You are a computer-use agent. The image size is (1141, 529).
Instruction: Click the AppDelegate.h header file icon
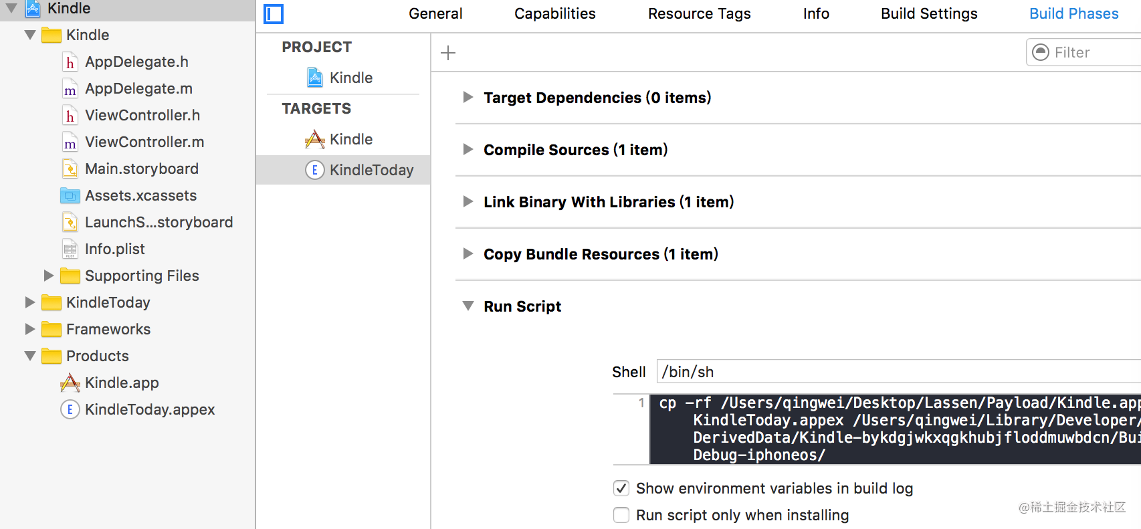pos(70,62)
